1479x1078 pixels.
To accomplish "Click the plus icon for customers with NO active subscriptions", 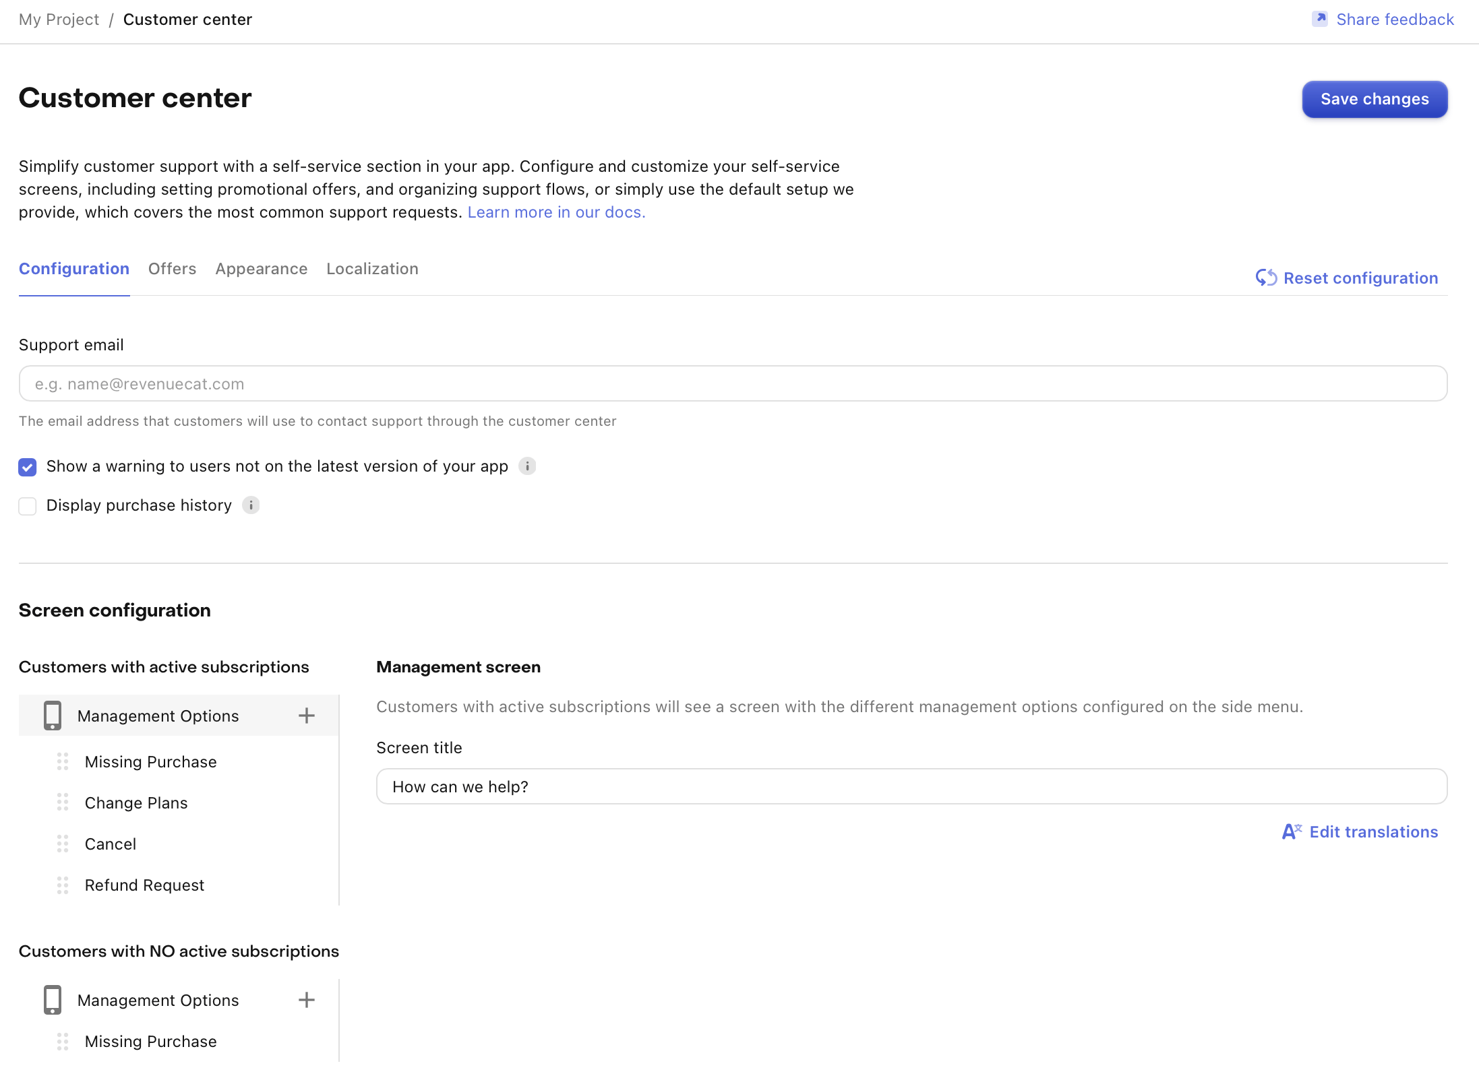I will (x=307, y=1000).
